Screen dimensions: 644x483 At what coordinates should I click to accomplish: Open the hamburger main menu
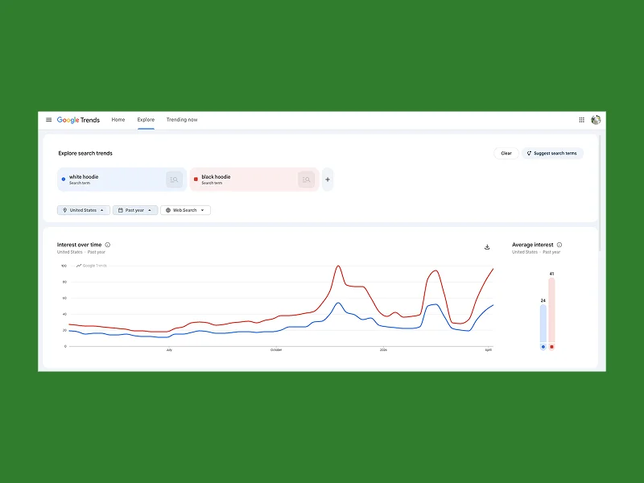tap(48, 120)
